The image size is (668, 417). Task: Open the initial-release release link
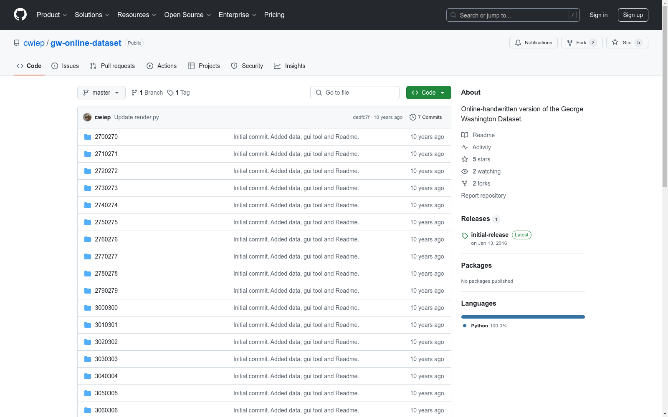(490, 235)
